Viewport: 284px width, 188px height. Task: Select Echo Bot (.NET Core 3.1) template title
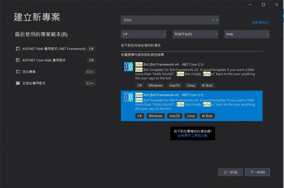point(169,95)
